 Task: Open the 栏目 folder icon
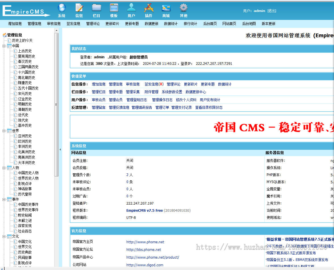tap(97, 8)
